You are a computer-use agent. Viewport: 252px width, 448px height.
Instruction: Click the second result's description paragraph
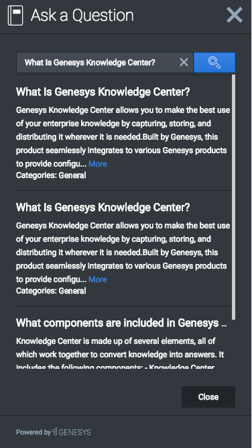tap(123, 253)
